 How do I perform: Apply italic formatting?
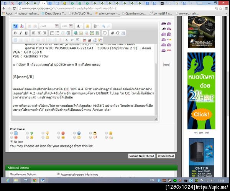pyautogui.click(x=21, y=33)
